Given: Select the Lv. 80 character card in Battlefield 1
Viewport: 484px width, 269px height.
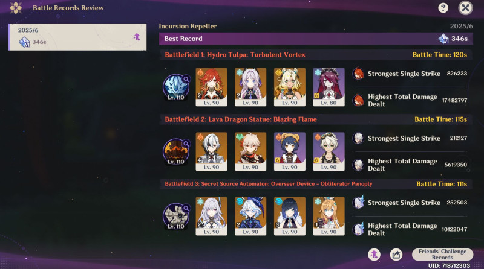Looking at the screenshot, I should tap(329, 87).
